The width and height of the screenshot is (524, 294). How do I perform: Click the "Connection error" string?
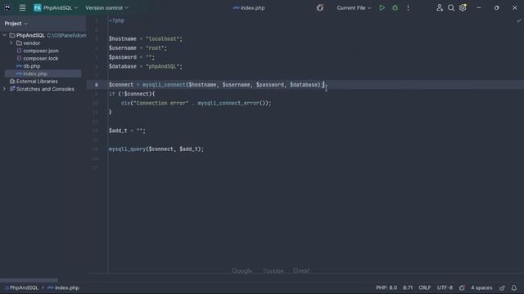(160, 104)
